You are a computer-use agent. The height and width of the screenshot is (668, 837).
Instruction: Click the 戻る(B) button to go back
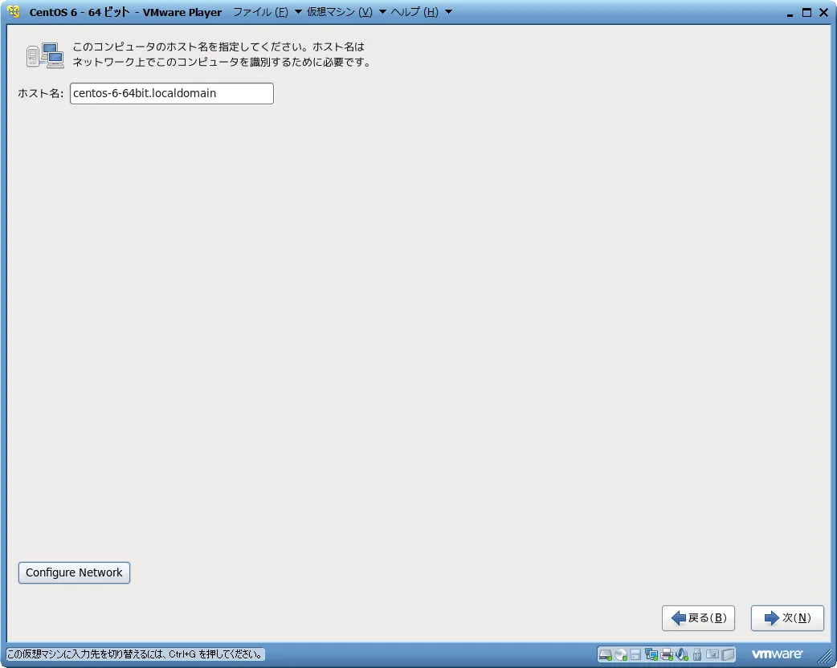click(x=698, y=618)
